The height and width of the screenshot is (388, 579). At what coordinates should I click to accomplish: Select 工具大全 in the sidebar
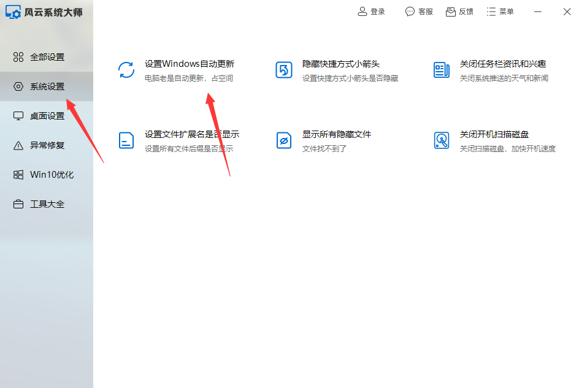tap(47, 204)
